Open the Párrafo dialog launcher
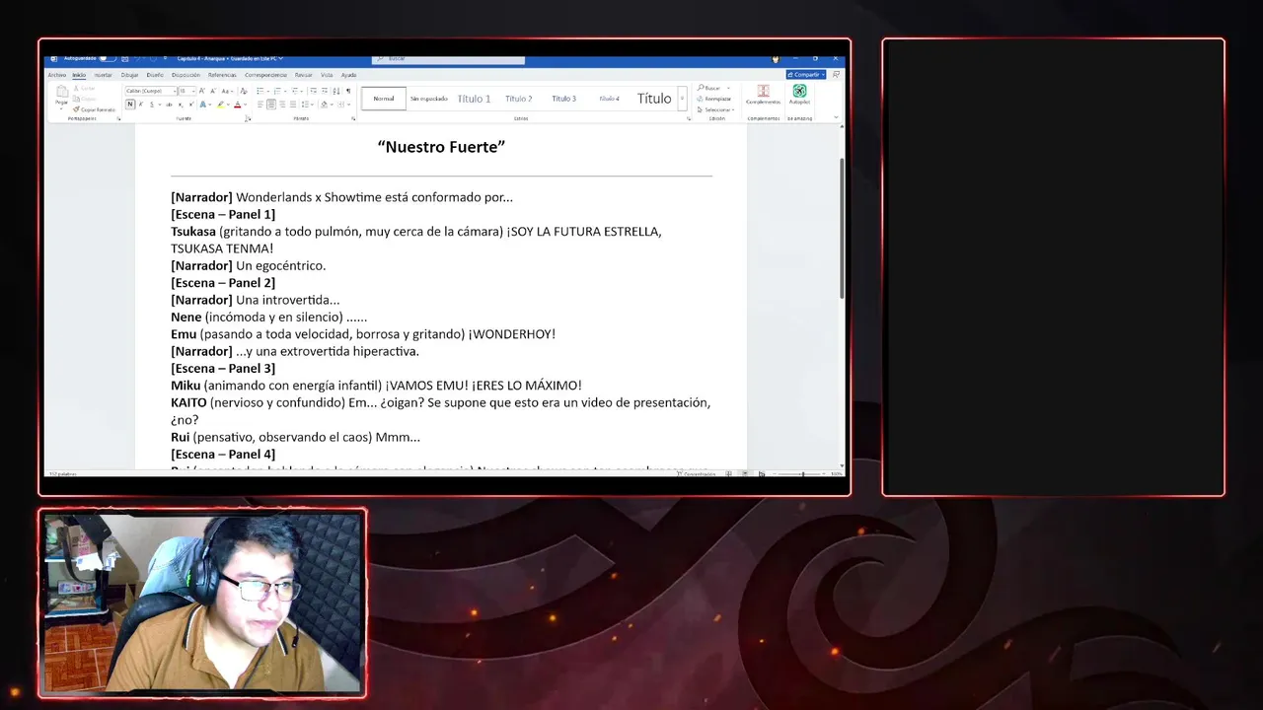Image resolution: width=1263 pixels, height=710 pixels. (353, 119)
